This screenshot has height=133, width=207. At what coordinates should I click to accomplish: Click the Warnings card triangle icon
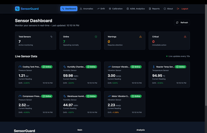tap(140, 37)
